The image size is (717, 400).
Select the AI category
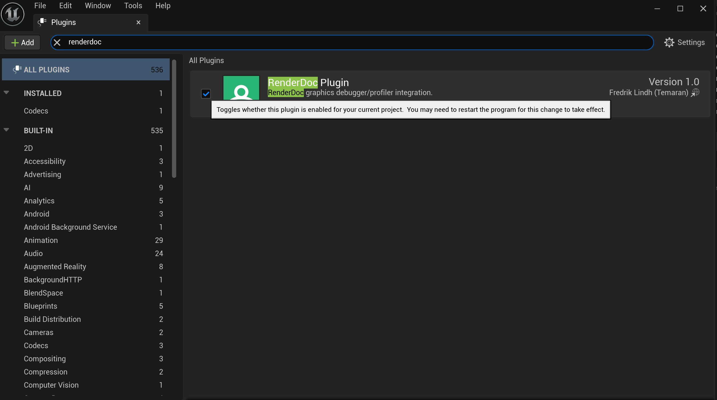86,187
